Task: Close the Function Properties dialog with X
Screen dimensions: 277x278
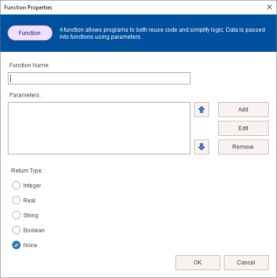Action: tap(270, 7)
